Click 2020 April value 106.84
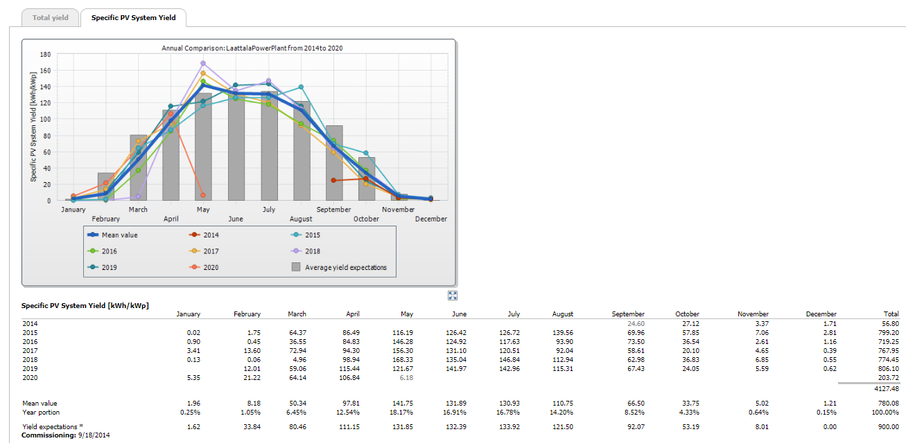This screenshot has height=443, width=906. [349, 378]
